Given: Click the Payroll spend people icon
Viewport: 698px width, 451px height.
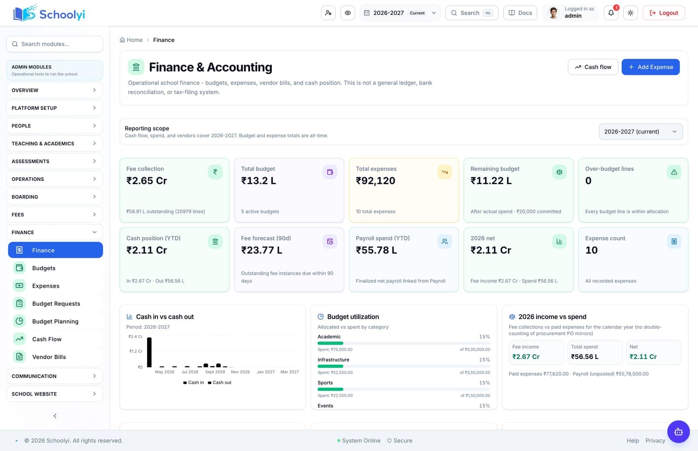Looking at the screenshot, I should click(445, 241).
